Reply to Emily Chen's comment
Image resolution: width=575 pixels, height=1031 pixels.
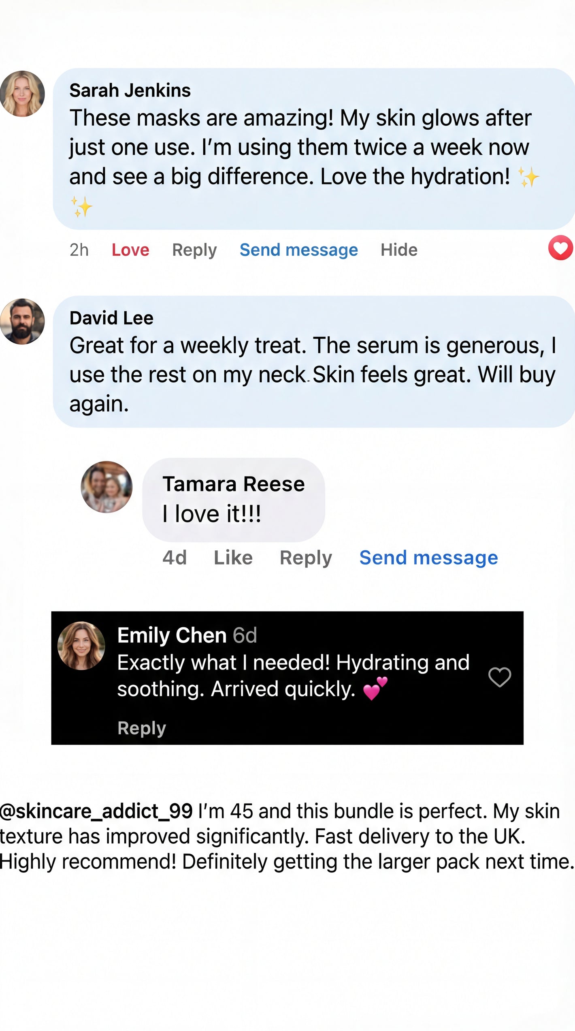click(142, 728)
